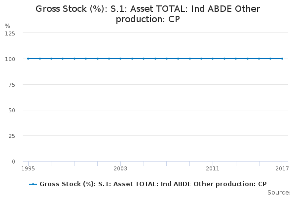Viewport: 296px width, 197px height.
Task: Click the % unit label above y-axis
Action: click(x=7, y=26)
